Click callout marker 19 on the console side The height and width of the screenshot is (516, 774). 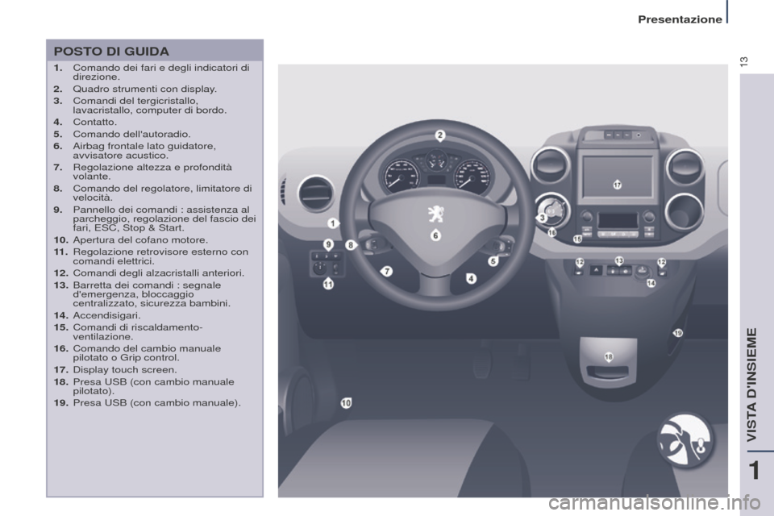tap(678, 333)
